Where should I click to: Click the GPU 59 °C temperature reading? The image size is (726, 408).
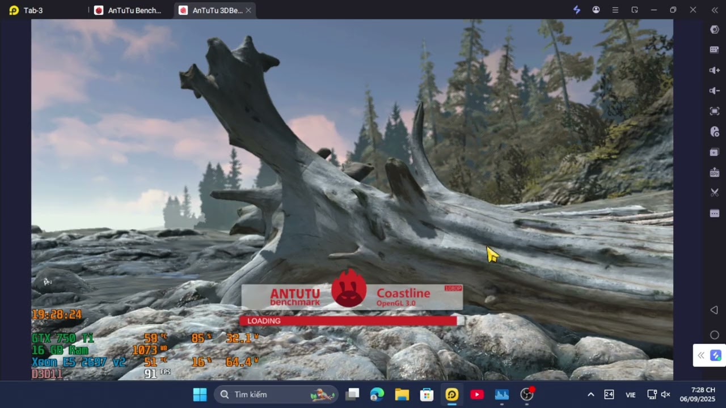click(x=155, y=338)
